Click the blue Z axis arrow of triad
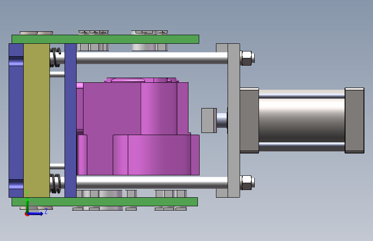 [x=37, y=214]
